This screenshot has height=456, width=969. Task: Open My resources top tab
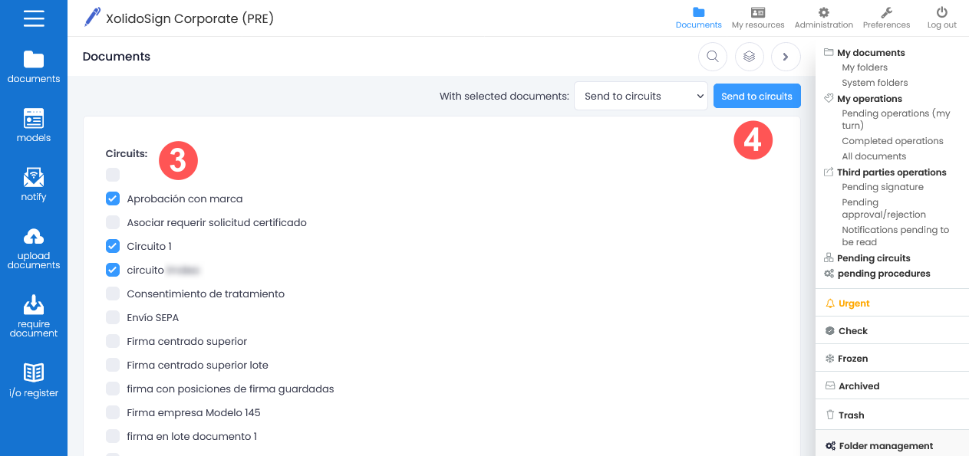point(758,18)
